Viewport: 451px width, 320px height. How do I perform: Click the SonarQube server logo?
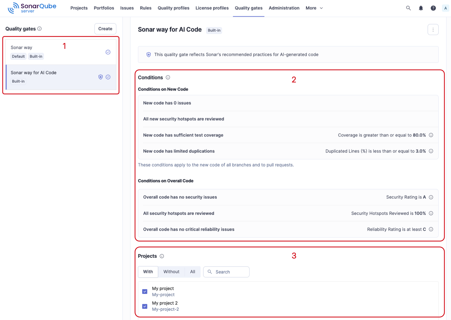tap(32, 8)
